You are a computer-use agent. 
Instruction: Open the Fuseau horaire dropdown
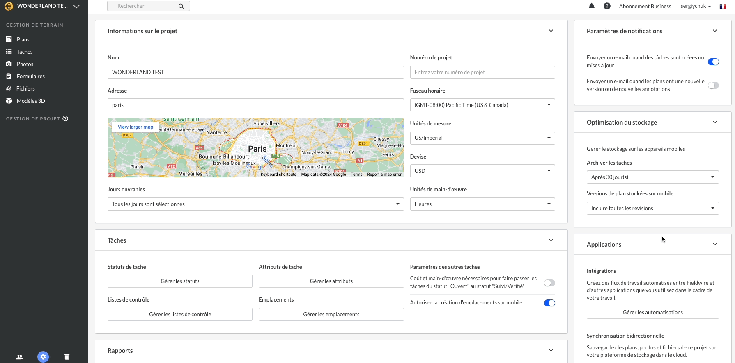[482, 105]
